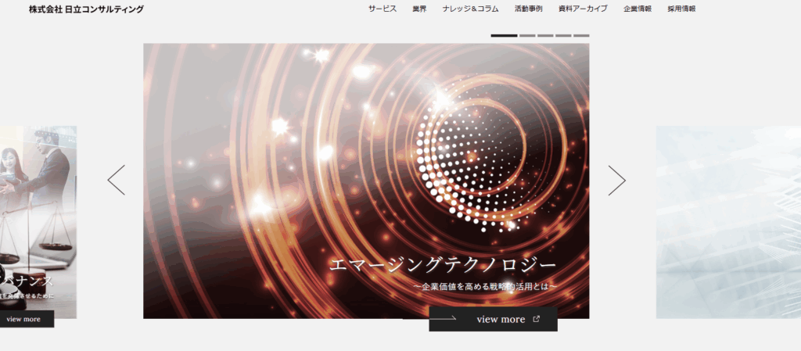Click the 株式会社 日立コンサルティング logo
The height and width of the screenshot is (351, 801).
(86, 9)
